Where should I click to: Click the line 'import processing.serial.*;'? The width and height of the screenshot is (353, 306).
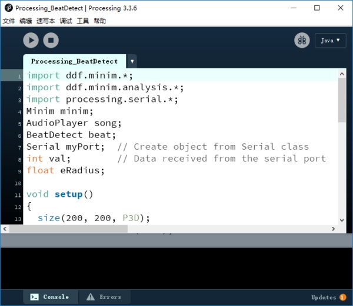[x=102, y=99]
